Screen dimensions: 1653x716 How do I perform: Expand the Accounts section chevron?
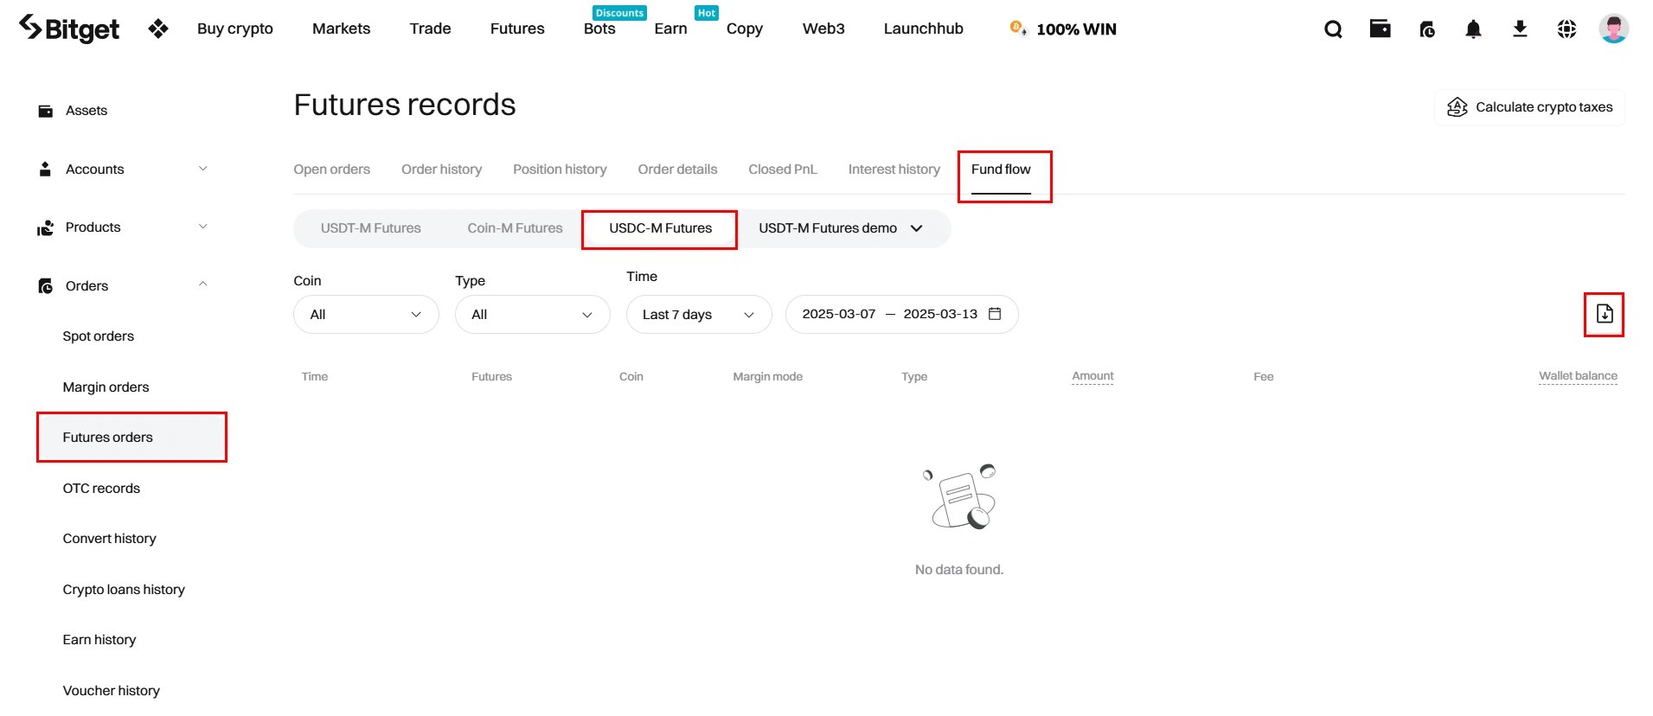203,169
